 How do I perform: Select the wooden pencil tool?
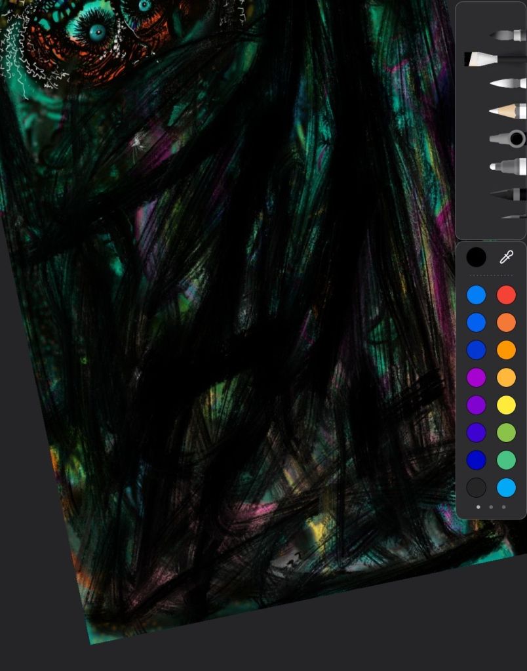coord(507,111)
